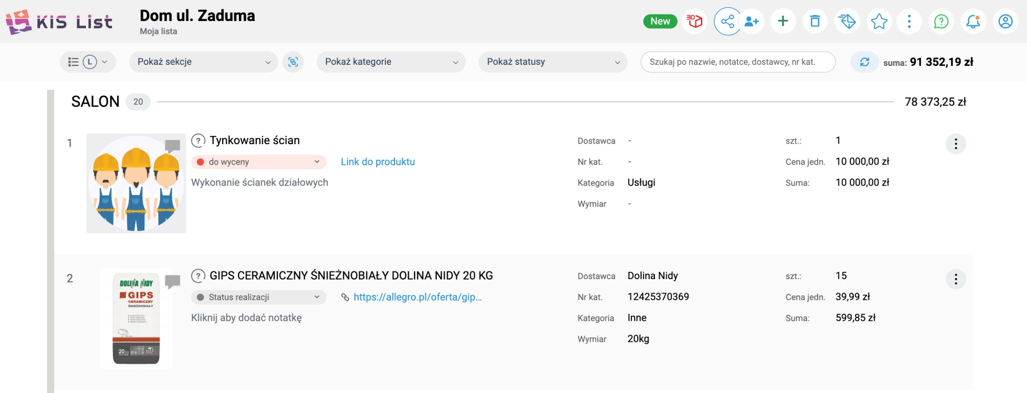Click the search field 'Szukaj po nazwie'
Screen dimensions: 1027x393
click(x=737, y=62)
